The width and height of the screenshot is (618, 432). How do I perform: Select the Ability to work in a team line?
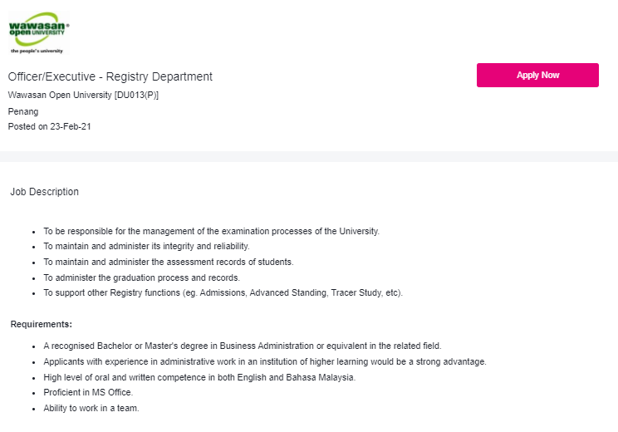pos(91,409)
